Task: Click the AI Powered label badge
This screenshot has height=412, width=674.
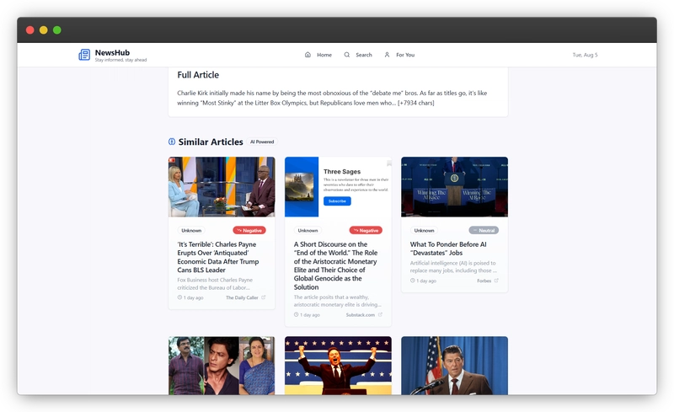Action: (262, 142)
